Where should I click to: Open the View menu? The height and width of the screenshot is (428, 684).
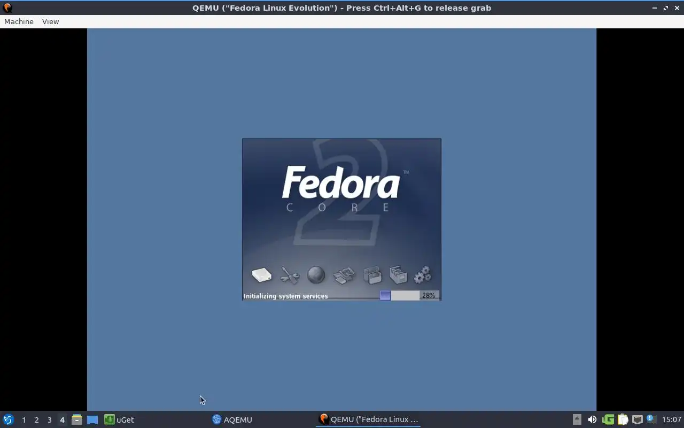(x=50, y=21)
